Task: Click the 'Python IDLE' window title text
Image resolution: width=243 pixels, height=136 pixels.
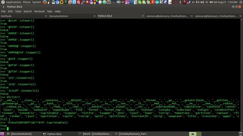Action: pos(14,7)
